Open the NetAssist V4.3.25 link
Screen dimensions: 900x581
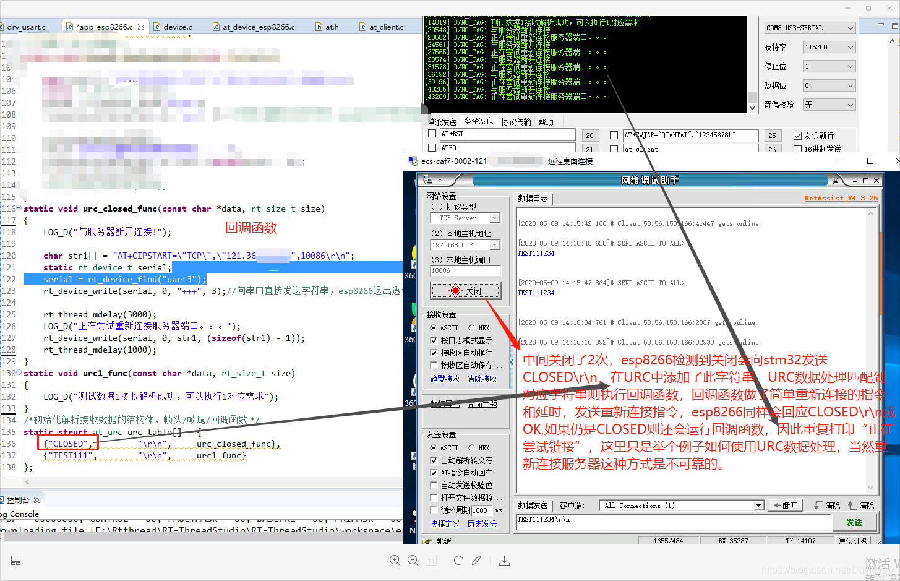point(841,198)
